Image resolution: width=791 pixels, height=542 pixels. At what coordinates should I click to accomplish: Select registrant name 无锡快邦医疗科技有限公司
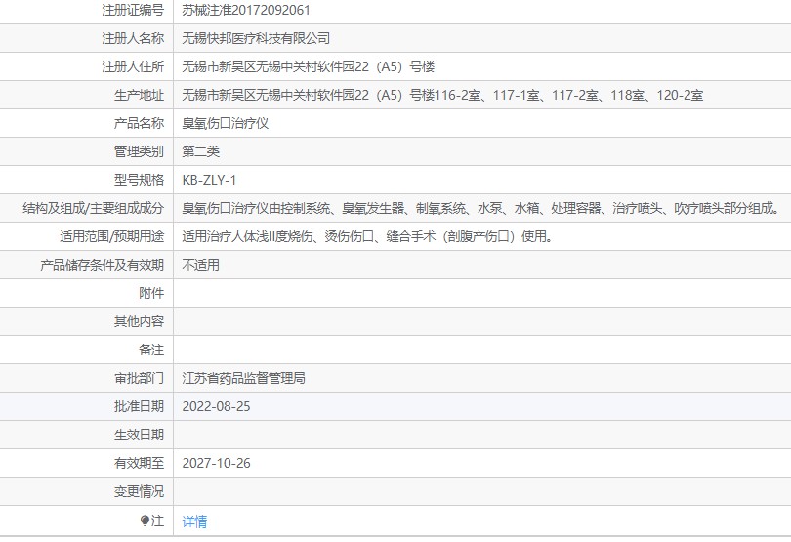[x=256, y=38]
